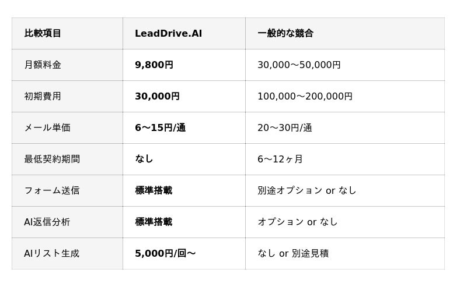Click the 6〜15円/通 cell

160,127
